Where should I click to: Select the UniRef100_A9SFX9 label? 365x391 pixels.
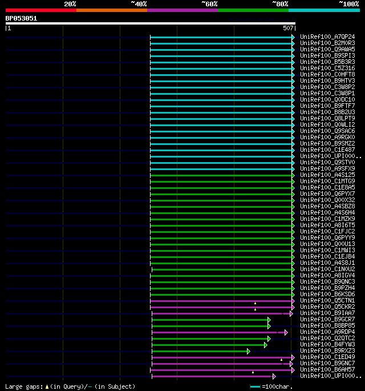[327, 168]
